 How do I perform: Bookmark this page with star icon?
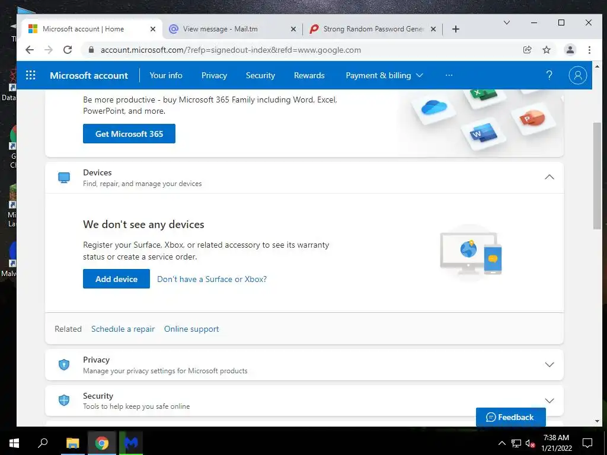point(546,50)
